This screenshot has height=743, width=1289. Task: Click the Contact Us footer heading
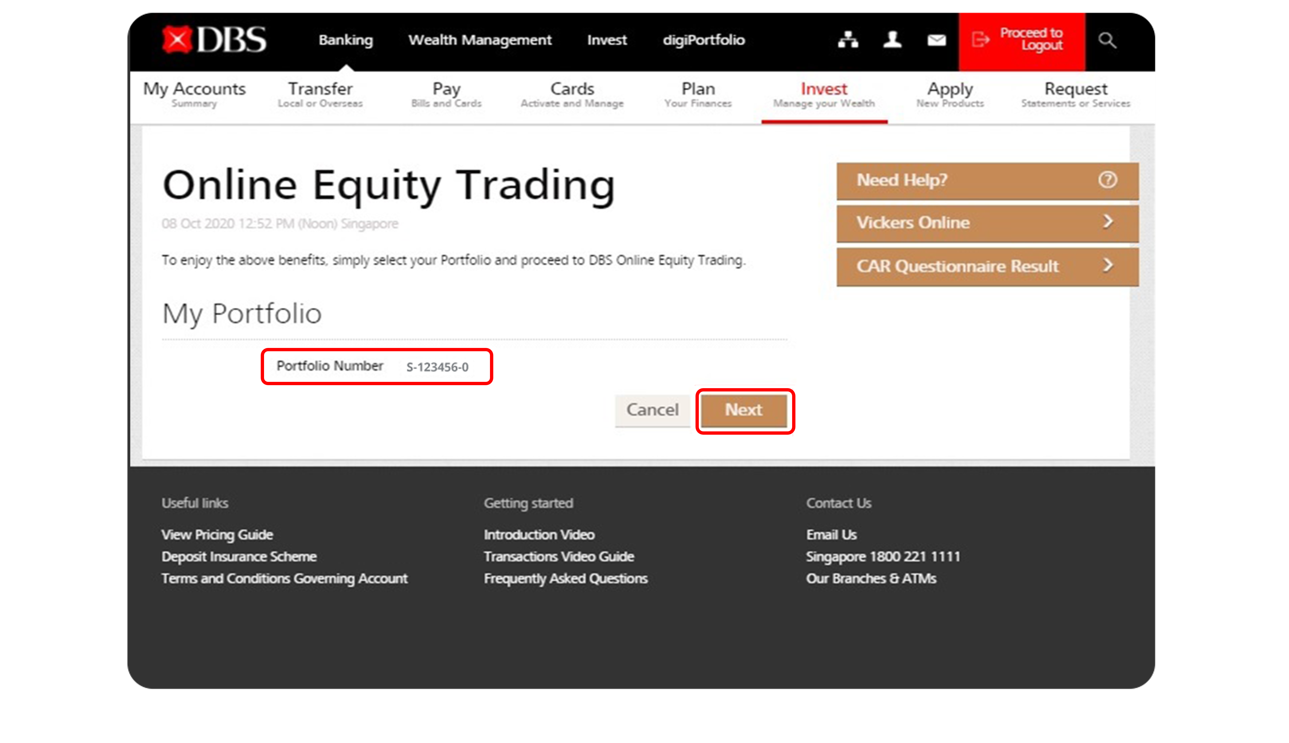[838, 503]
